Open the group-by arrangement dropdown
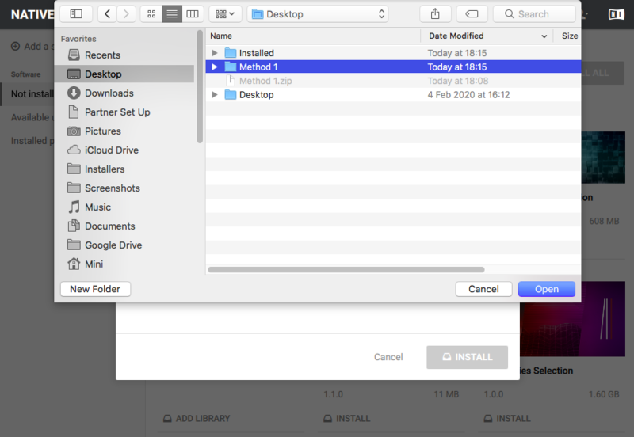The height and width of the screenshot is (437, 634). pyautogui.click(x=225, y=14)
